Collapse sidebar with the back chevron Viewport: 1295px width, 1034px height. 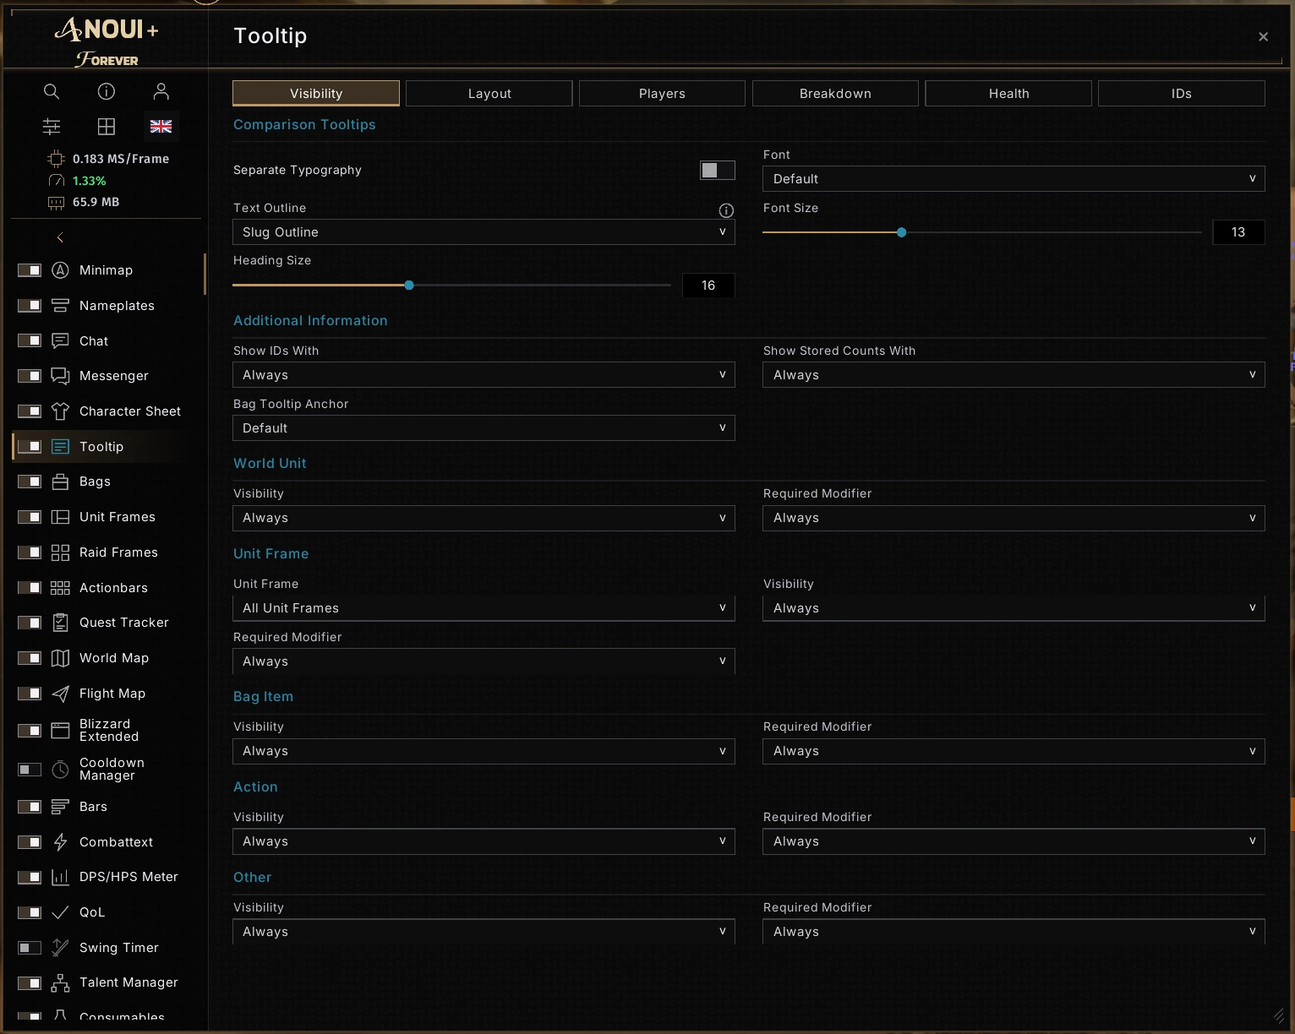click(x=60, y=237)
